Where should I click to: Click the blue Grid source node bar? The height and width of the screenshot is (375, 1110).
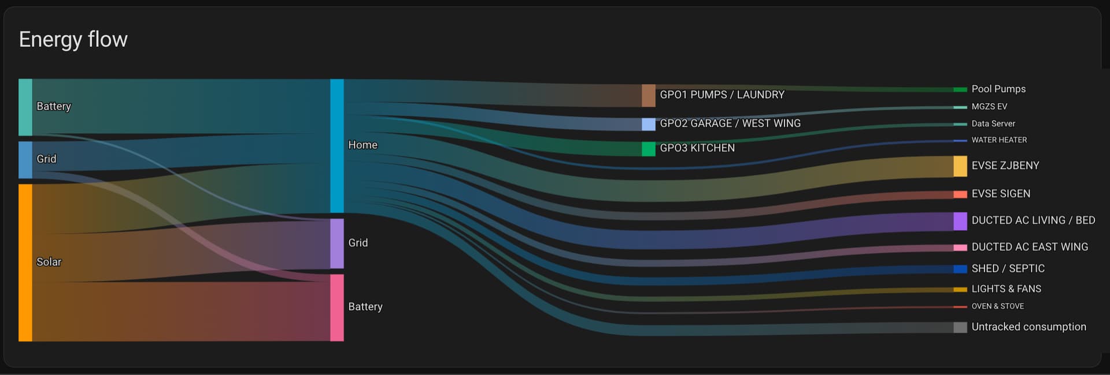(25, 160)
